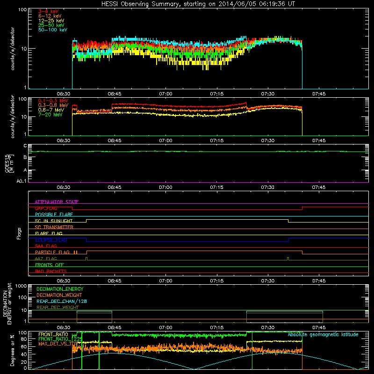
Task: Click the FLARE_FLAG label
Action: click(49, 233)
